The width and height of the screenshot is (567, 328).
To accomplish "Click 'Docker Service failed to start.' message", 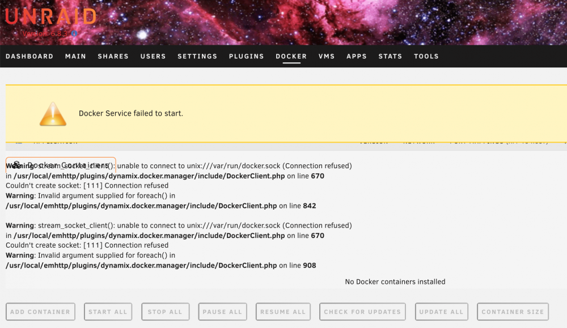I will [131, 113].
